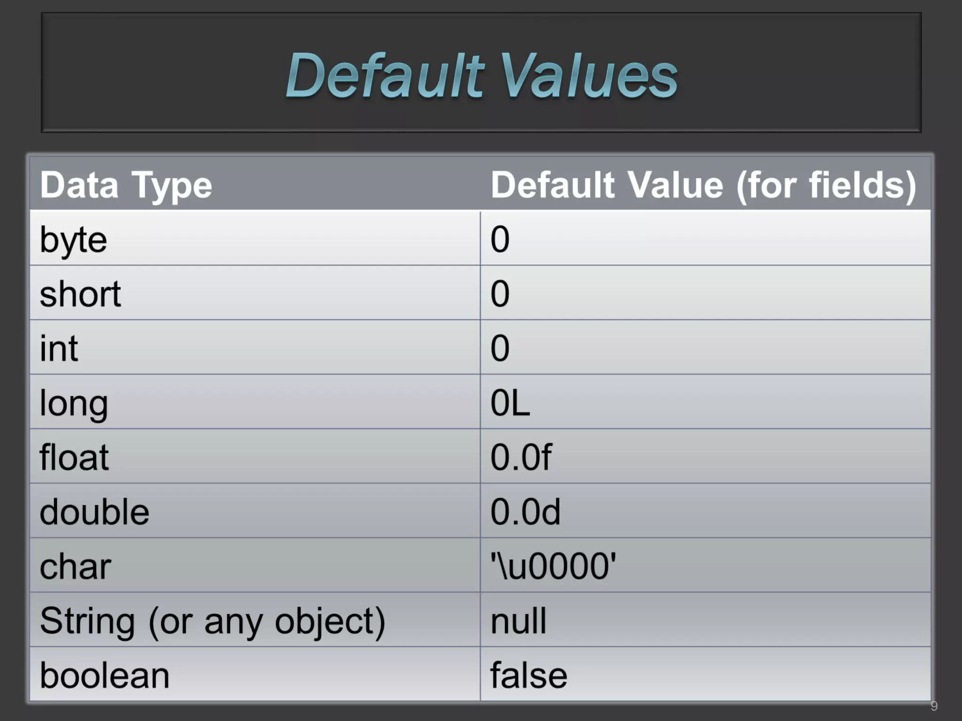Image resolution: width=962 pixels, height=721 pixels.
Task: Select the 0.0f default value cell
Action: [x=520, y=457]
